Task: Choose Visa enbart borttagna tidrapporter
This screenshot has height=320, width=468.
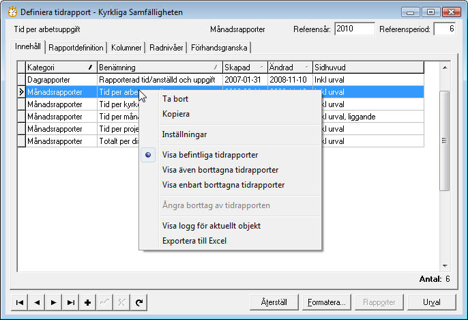Action: [223, 185]
